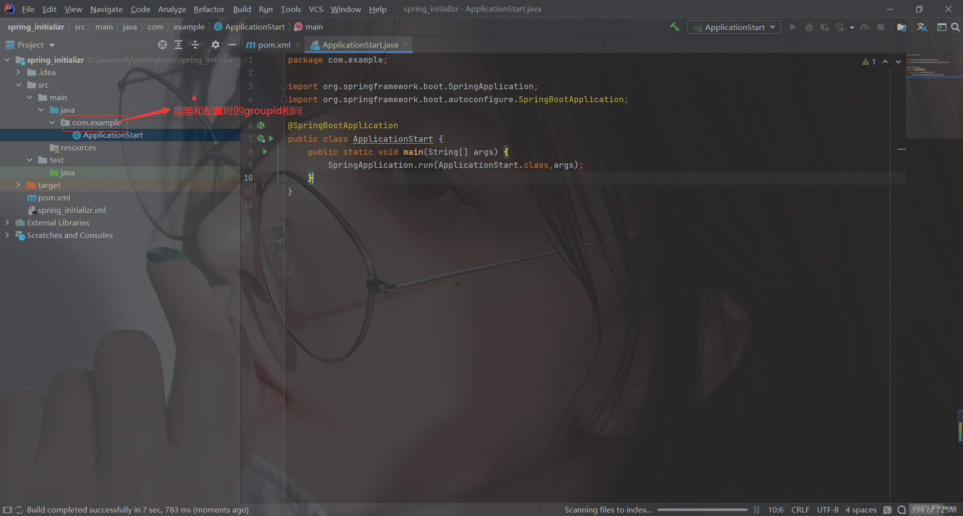Screen dimensions: 963x516
Task: Click the Spring bean gutter icon on line 6
Action: [261, 125]
